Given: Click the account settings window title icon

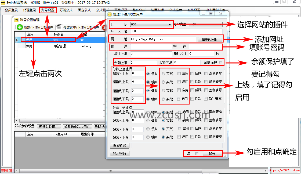Looking at the screenshot, I should tap(16, 20).
